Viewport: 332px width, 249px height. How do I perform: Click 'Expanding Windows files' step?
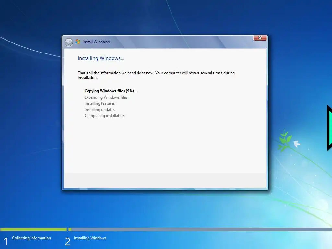click(106, 97)
